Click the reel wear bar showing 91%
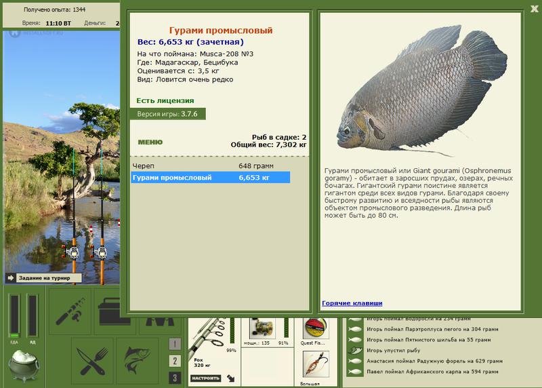This screenshot has width=542, height=388. pyautogui.click(x=286, y=328)
